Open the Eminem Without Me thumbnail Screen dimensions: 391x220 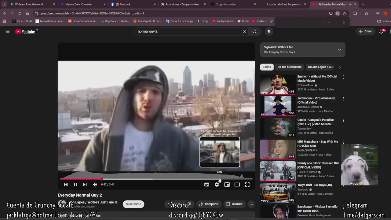278,84
